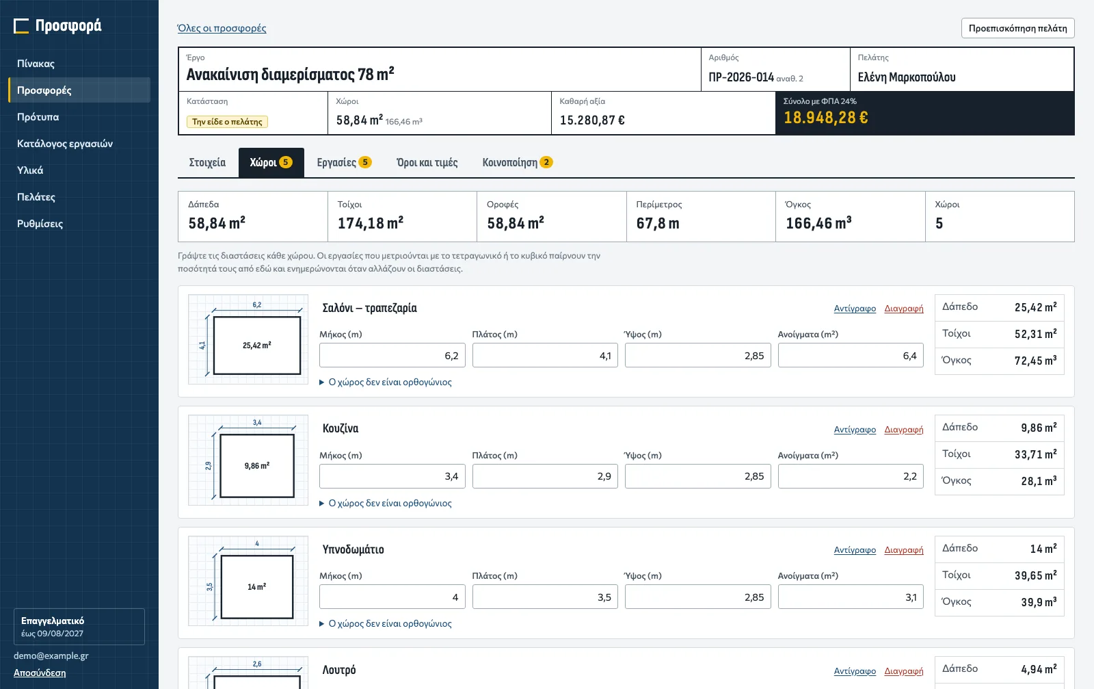Expand 'Ο χώρος δεν είναι ορθογώνιος' under Κουζίνα
Screen dimensions: 1094x689
386,504
